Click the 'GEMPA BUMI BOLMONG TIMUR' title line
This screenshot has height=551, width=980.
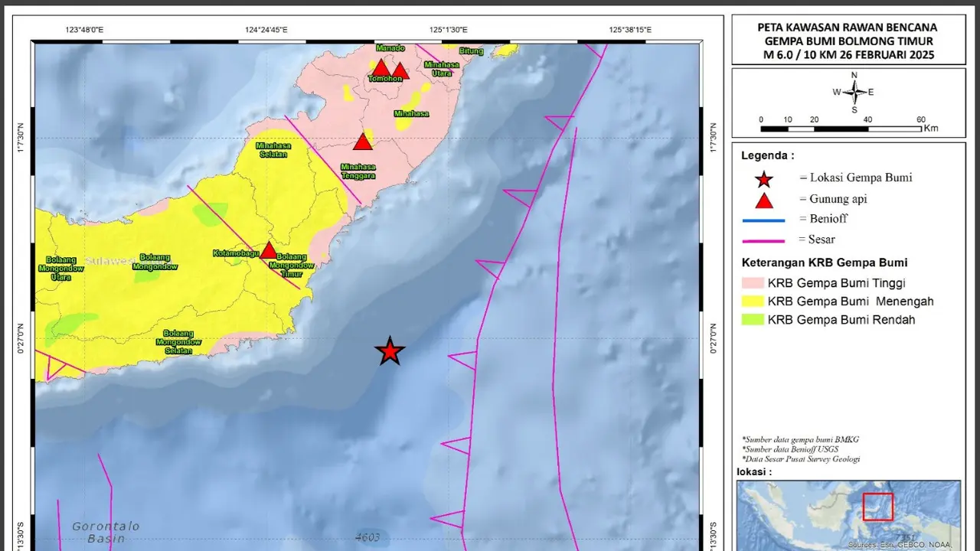tap(848, 41)
